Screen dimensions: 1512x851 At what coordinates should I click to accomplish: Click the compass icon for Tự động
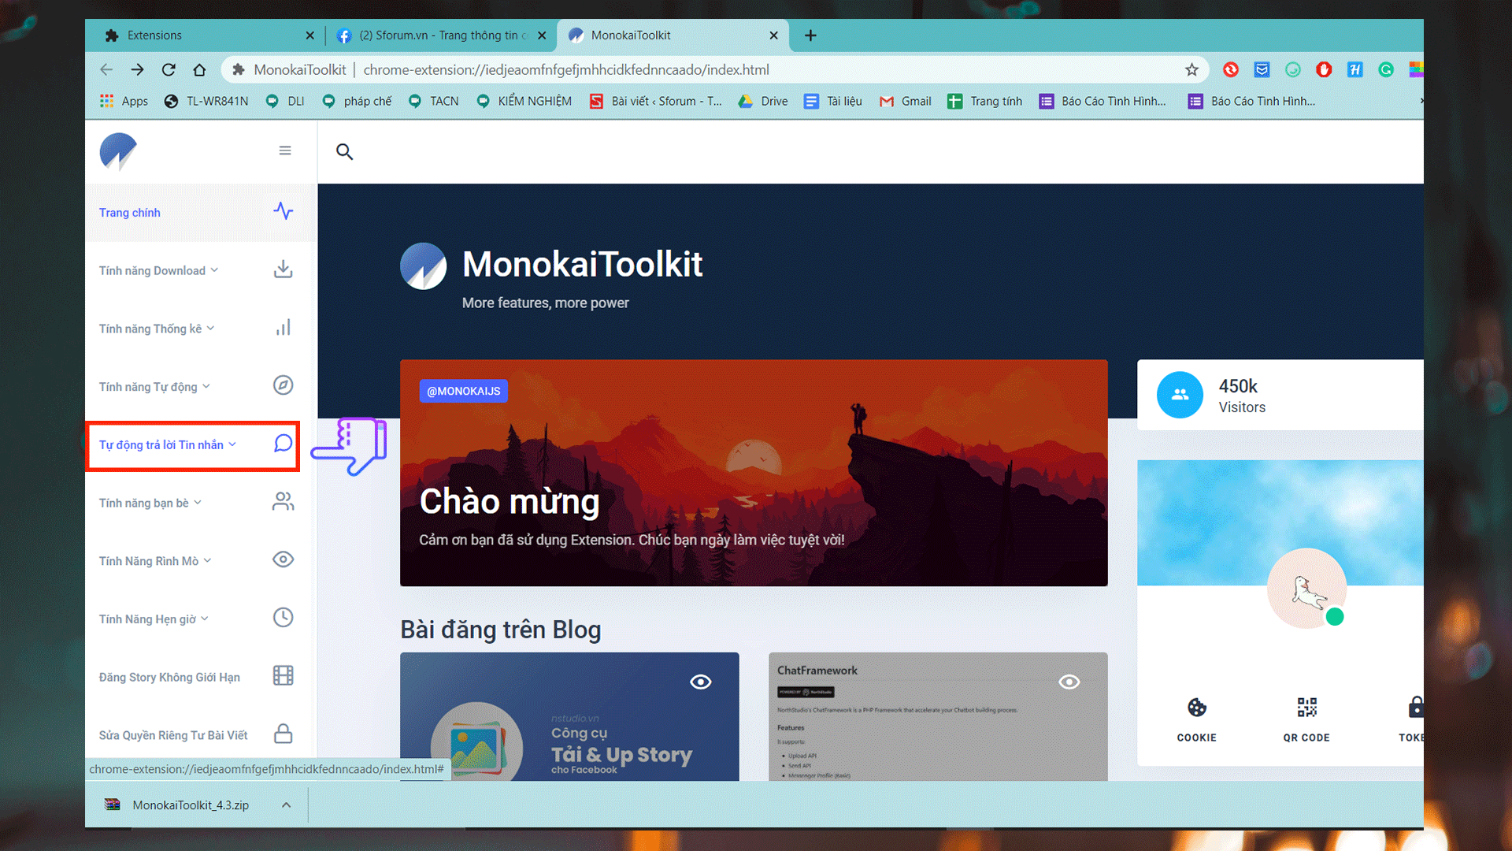pyautogui.click(x=283, y=385)
